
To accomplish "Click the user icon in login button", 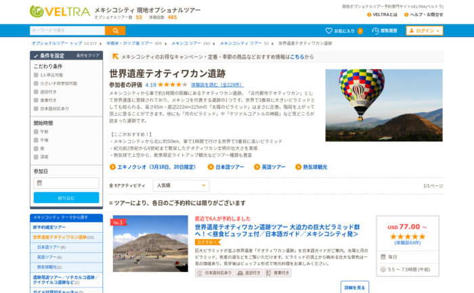I will click(412, 30).
